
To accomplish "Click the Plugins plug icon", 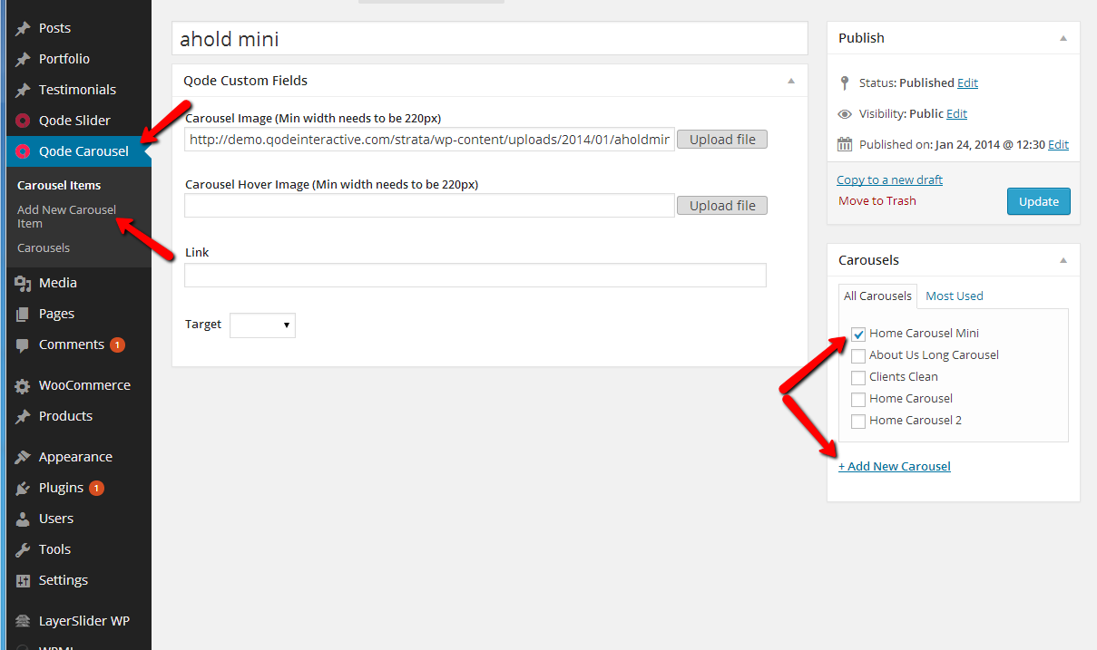I will pyautogui.click(x=24, y=488).
